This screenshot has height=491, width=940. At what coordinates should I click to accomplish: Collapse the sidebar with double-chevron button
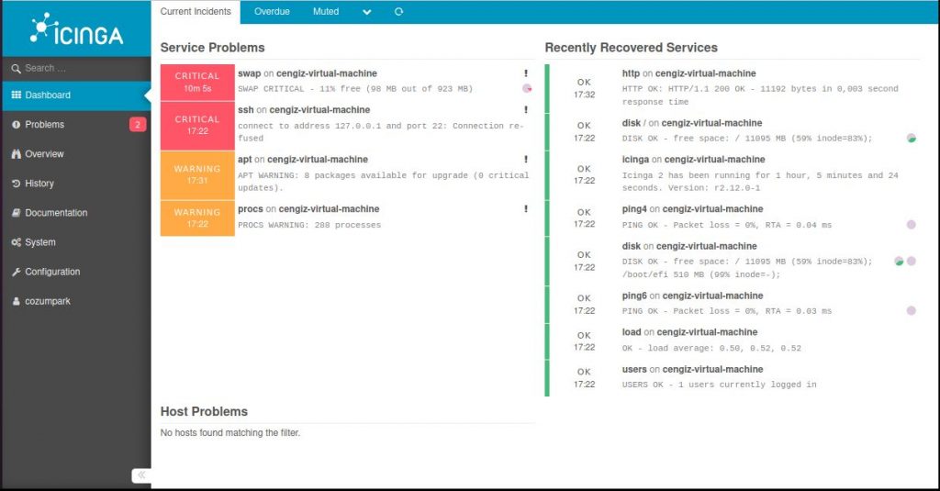pyautogui.click(x=141, y=474)
